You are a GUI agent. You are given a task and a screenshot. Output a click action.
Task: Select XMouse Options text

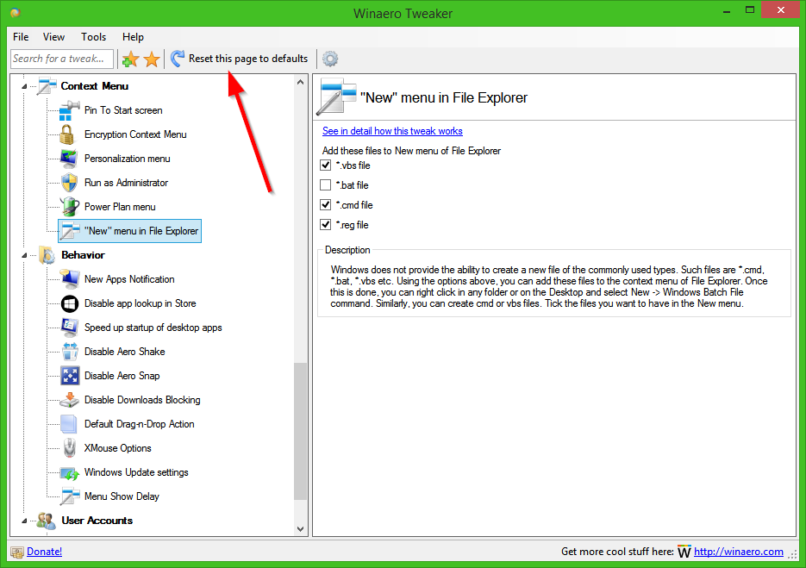[118, 449]
